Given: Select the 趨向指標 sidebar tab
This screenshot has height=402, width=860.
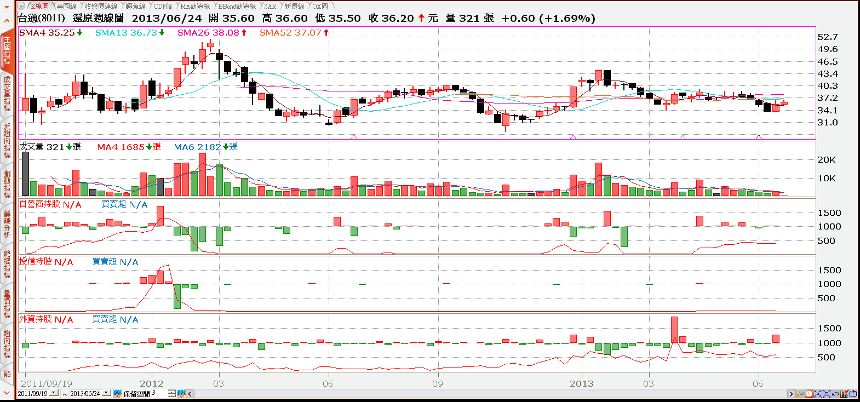Looking at the screenshot, I should click(x=7, y=344).
